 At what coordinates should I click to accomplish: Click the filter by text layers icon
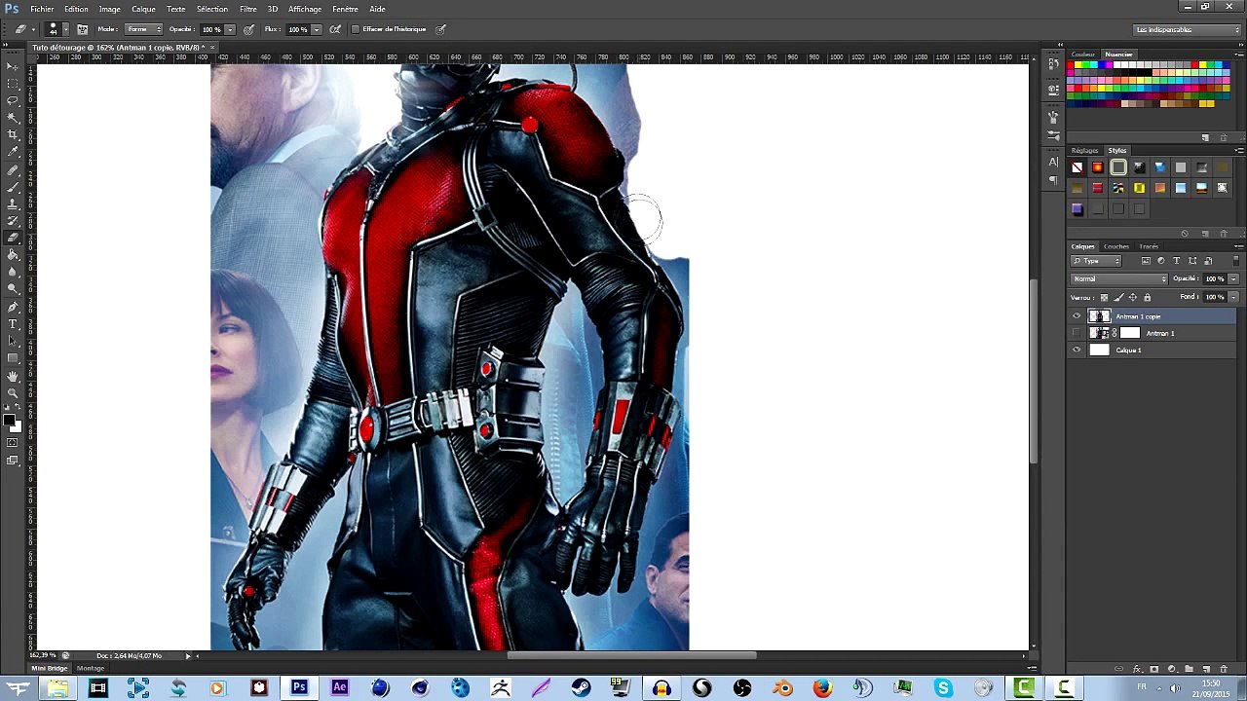pos(1176,261)
